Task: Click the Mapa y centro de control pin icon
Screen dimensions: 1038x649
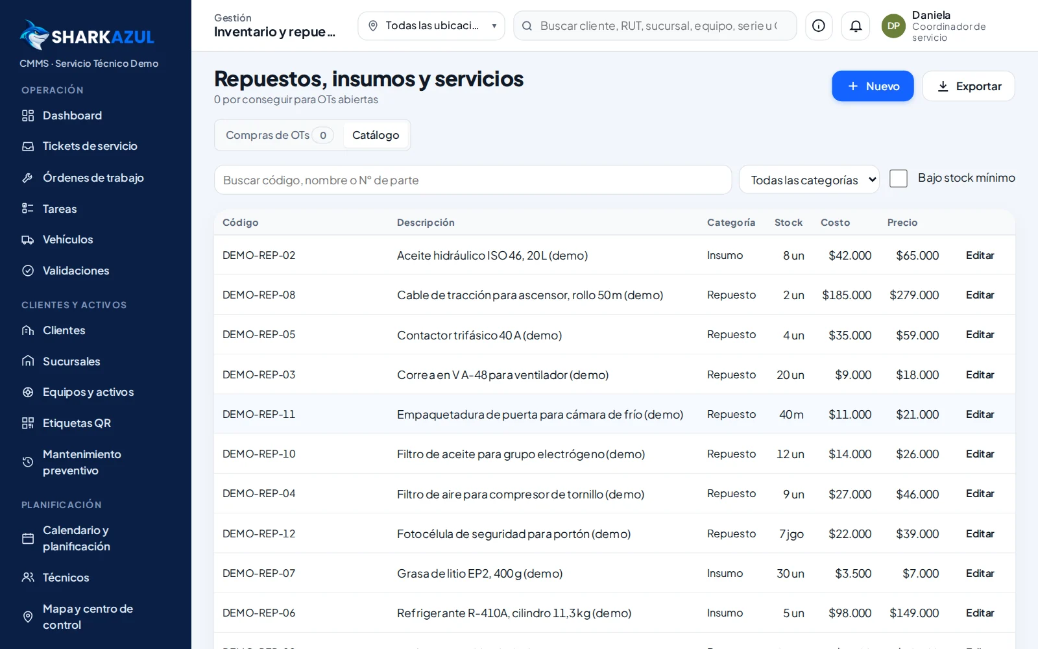Action: click(28, 617)
